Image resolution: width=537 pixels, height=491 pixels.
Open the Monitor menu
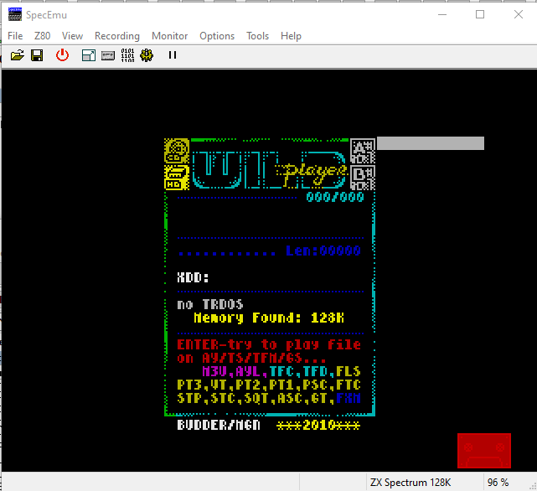pos(169,36)
